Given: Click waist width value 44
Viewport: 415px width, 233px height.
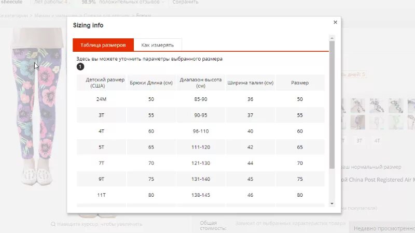Looking at the screenshot, I should click(251, 163).
